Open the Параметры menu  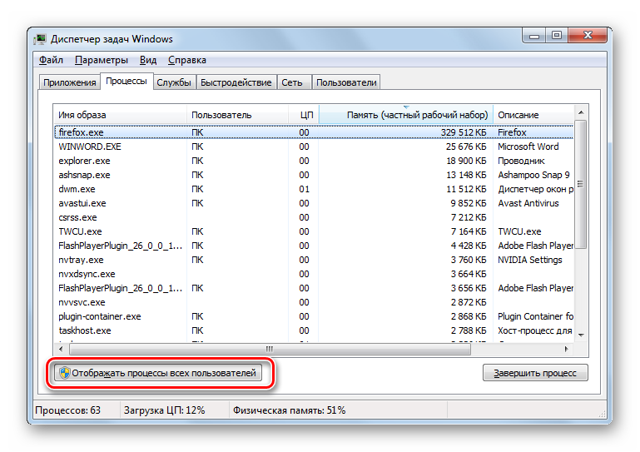(102, 60)
